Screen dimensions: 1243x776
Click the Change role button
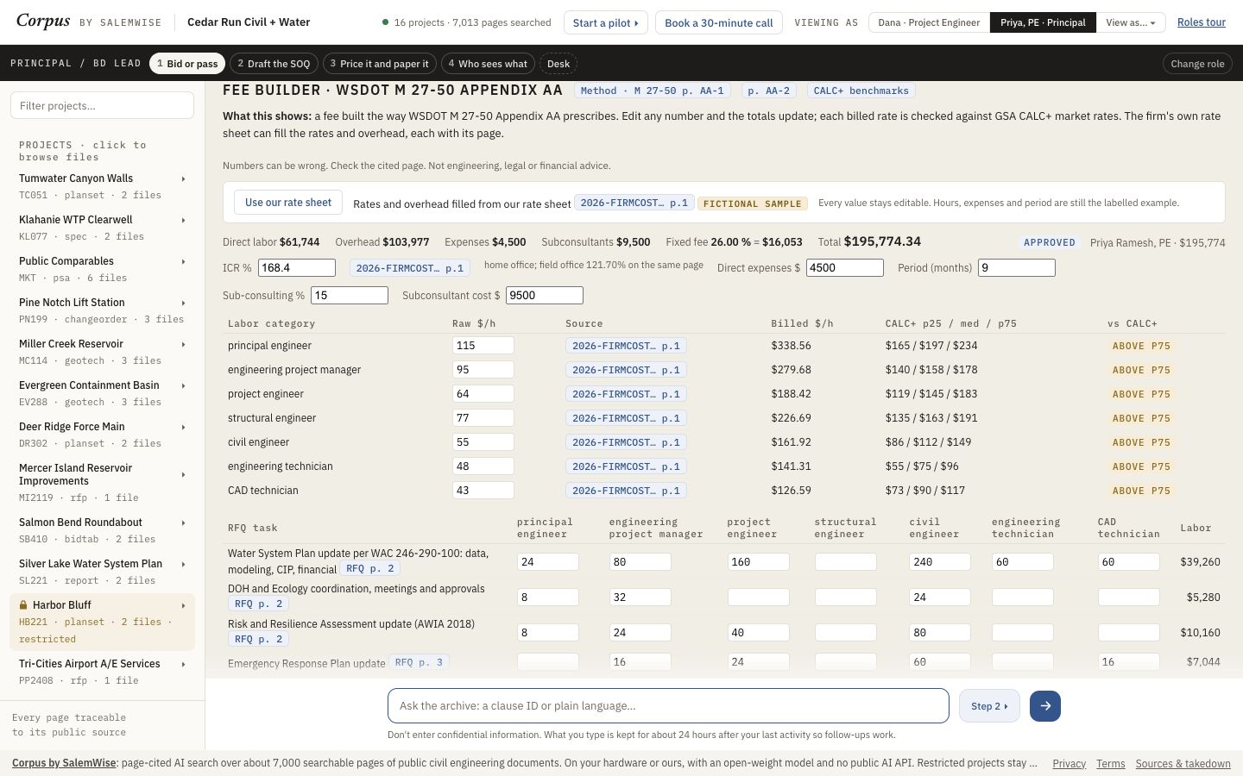coord(1197,64)
